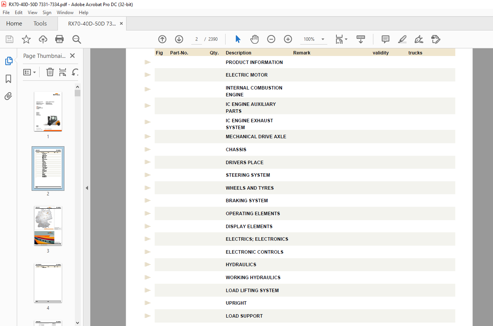This screenshot has height=326, width=493.
Task: Activate the Hand pan tool
Action: (255, 39)
